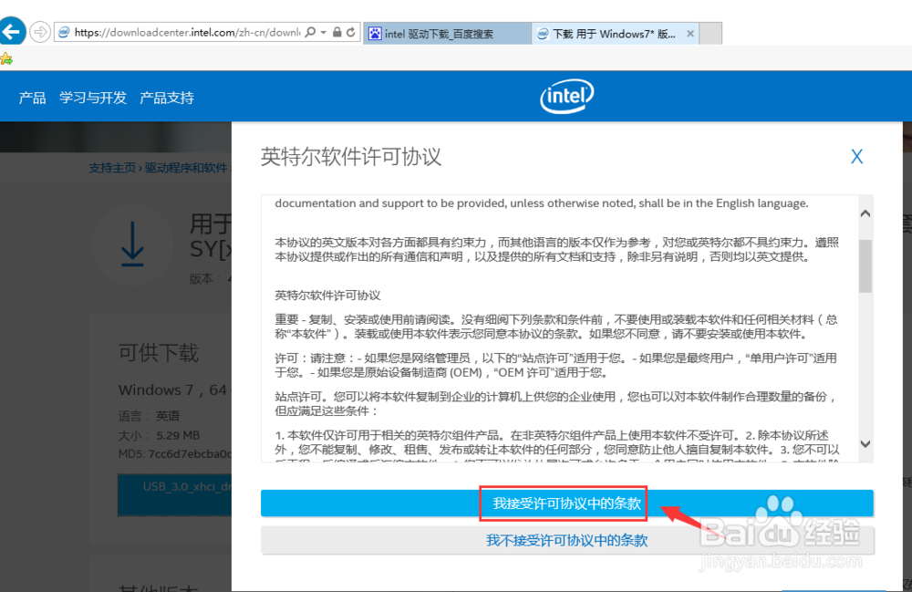Click the 驱动程序和软件 breadcrumb link

click(186, 168)
